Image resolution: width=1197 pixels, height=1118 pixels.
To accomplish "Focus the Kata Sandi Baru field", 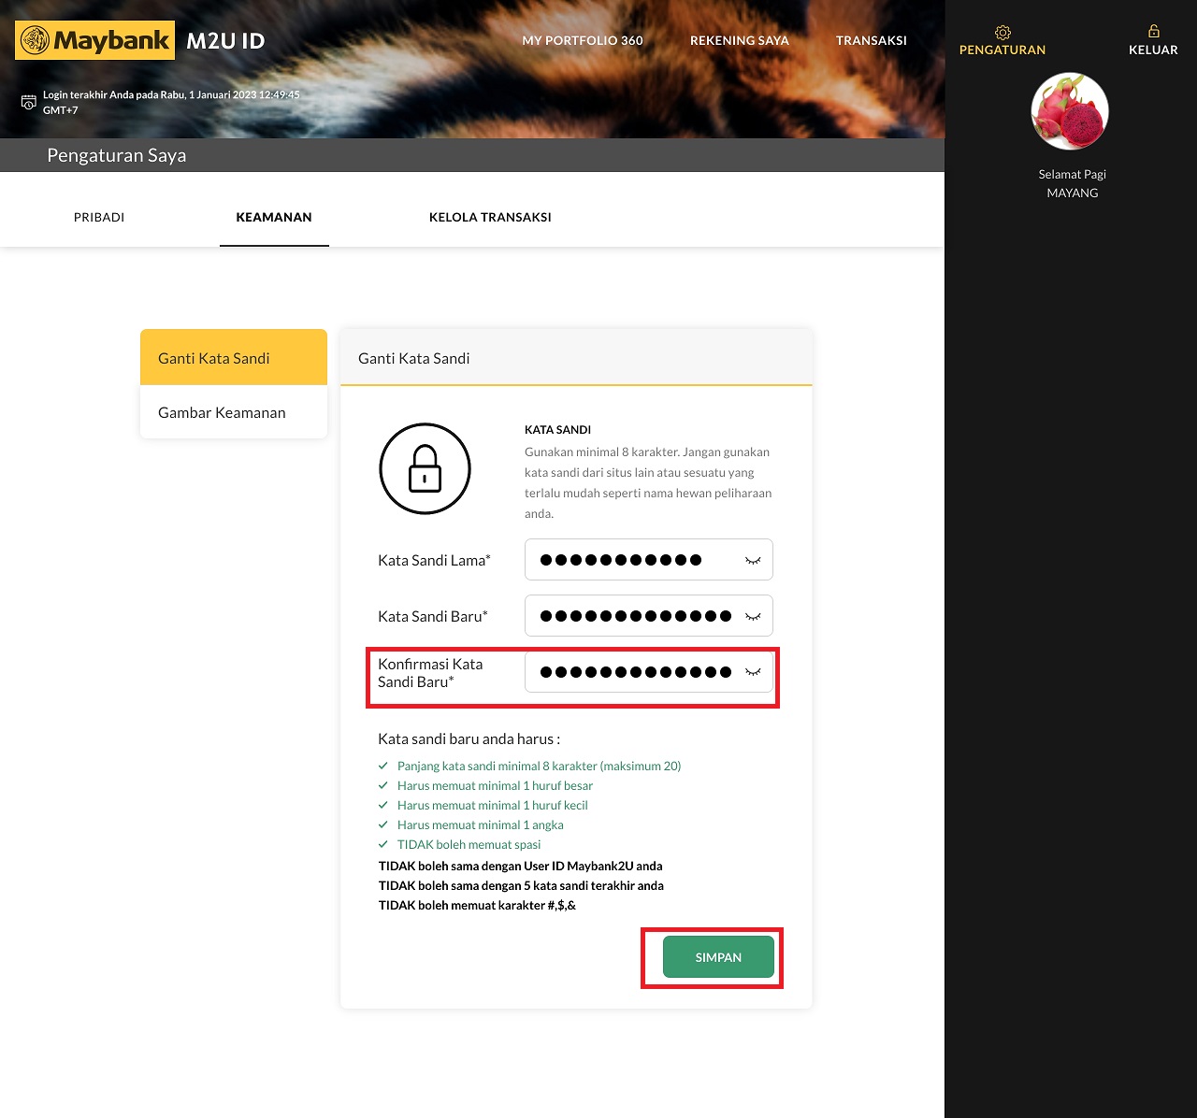I will point(649,616).
